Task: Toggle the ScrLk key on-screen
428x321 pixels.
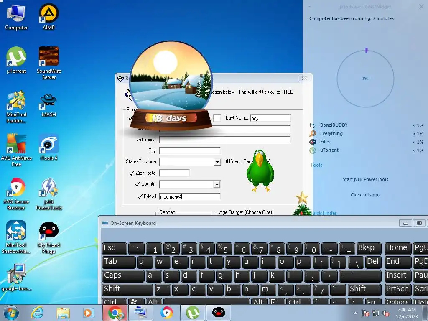Action: tap(420, 289)
